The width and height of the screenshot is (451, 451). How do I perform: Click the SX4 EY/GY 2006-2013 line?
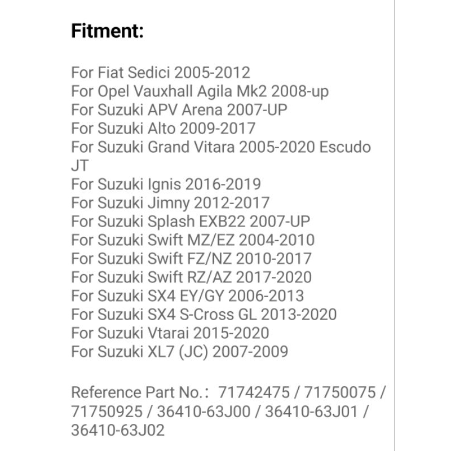pos(188,295)
